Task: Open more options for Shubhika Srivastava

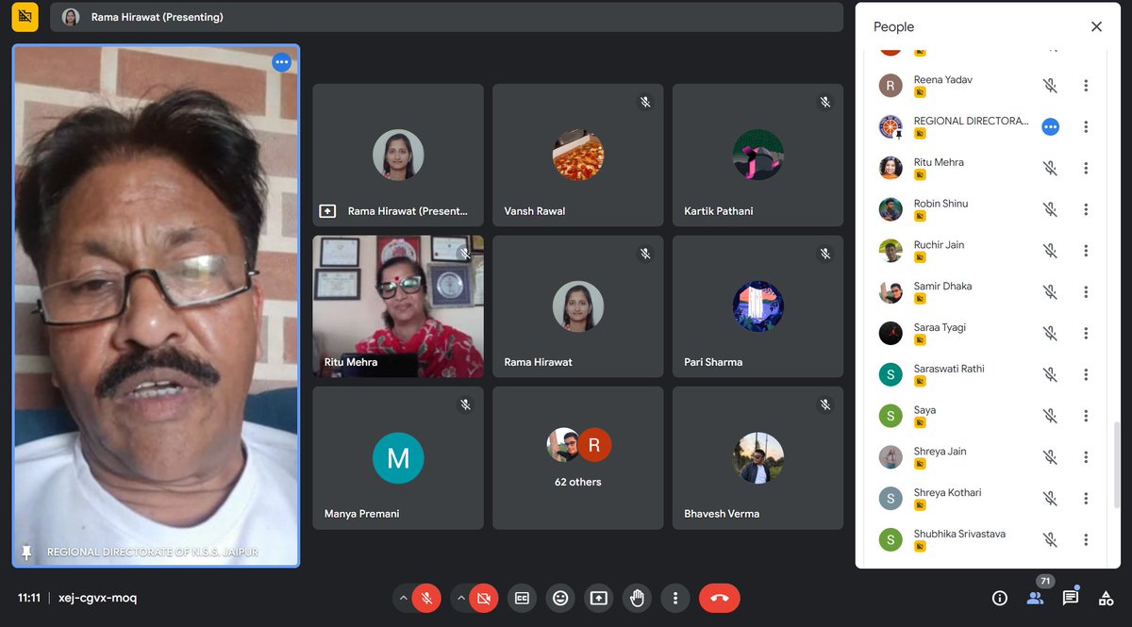Action: [1086, 539]
